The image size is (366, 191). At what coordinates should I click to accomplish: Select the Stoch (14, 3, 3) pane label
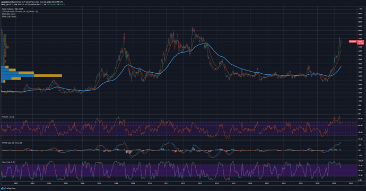(8, 162)
